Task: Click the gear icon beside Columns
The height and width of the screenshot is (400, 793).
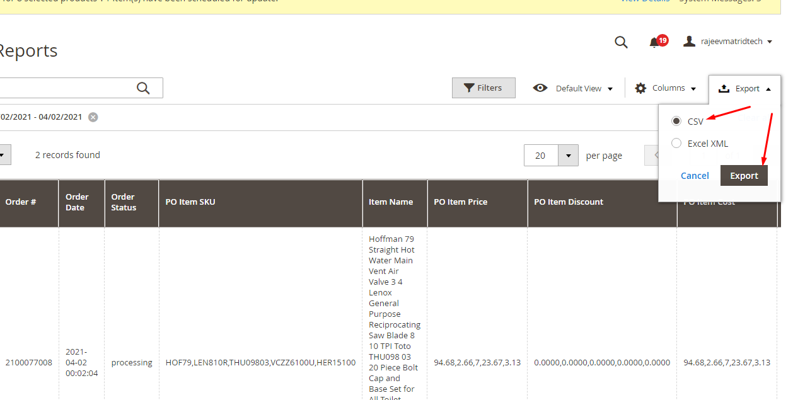Action: pos(640,88)
